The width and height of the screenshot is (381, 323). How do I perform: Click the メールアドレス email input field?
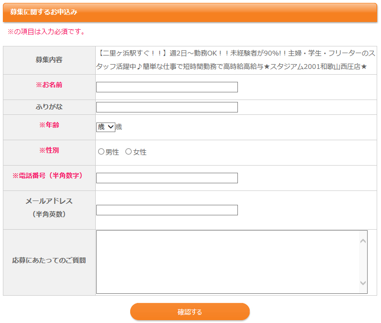click(x=167, y=210)
